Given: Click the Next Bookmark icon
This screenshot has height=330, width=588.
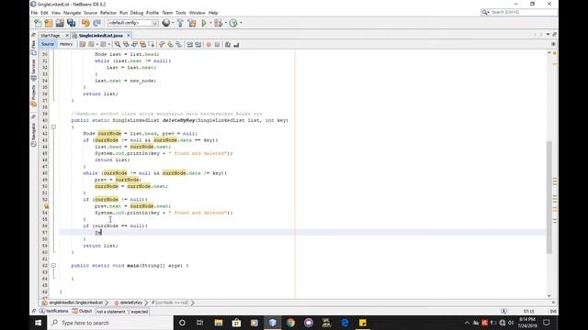Looking at the screenshot, I should [170, 45].
